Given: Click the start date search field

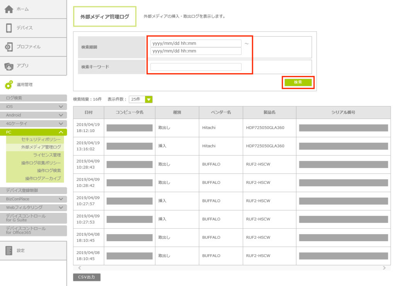Looking at the screenshot, I should tap(196, 43).
